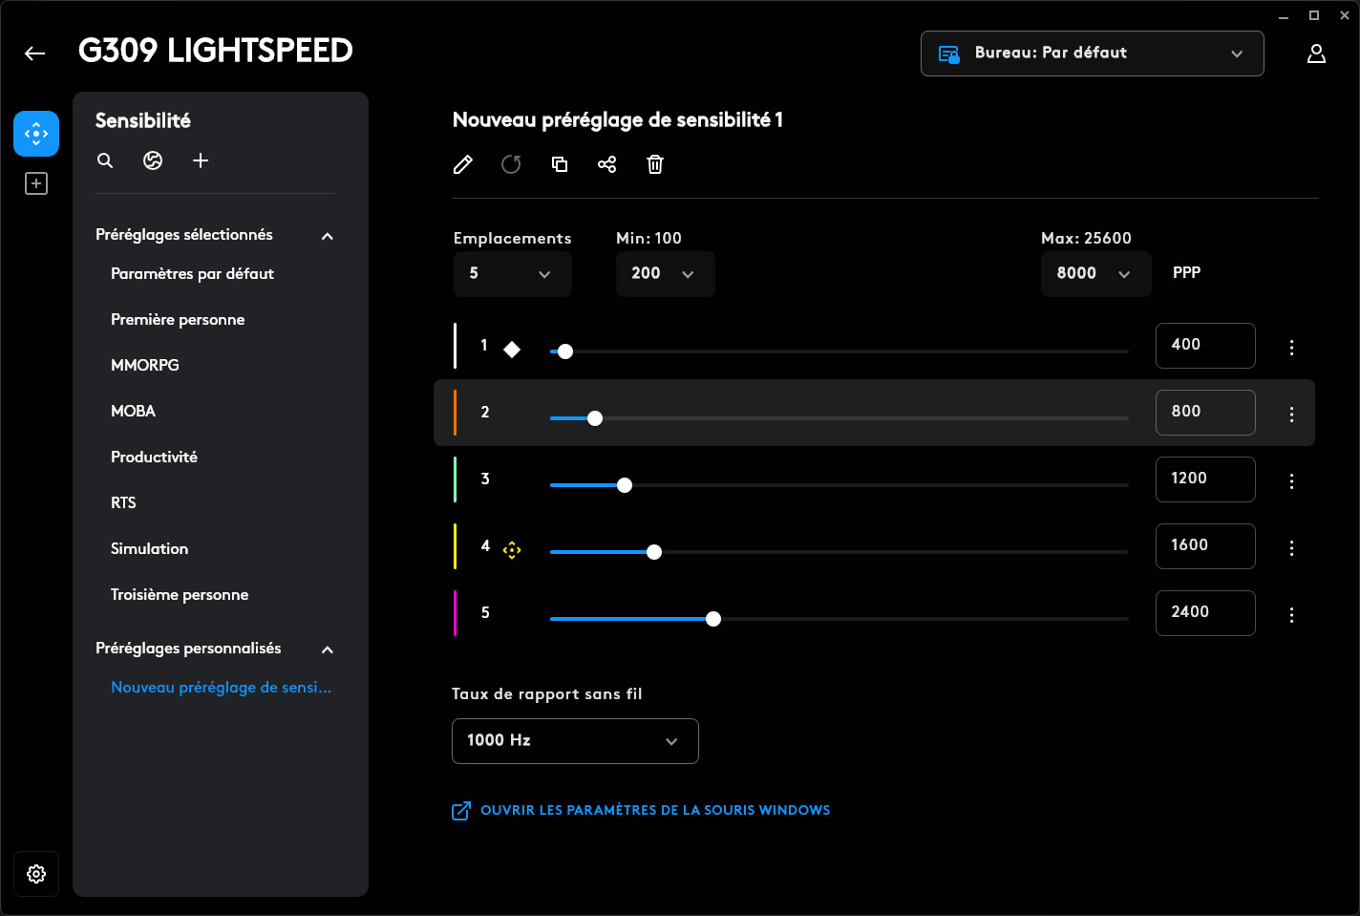1360x916 pixels.
Task: Select the Première personne preset
Action: 178,320
